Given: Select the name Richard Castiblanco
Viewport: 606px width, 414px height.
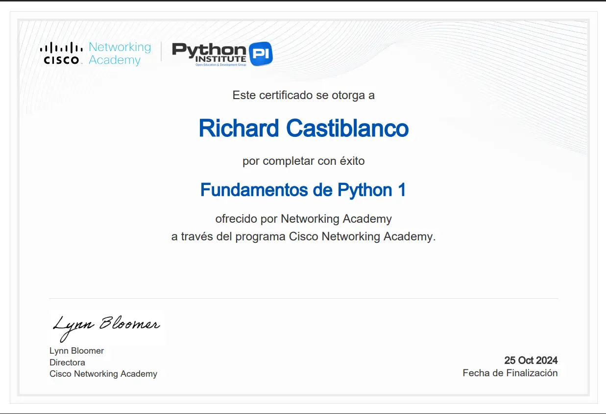Looking at the screenshot, I should [x=303, y=129].
